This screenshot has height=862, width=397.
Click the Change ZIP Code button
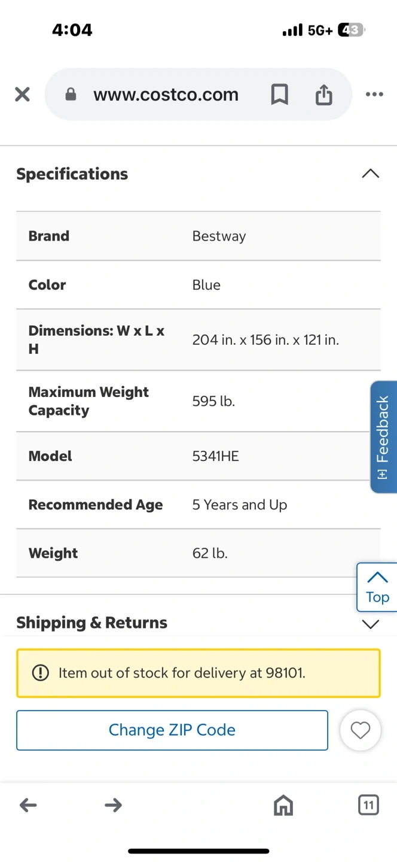click(x=172, y=730)
